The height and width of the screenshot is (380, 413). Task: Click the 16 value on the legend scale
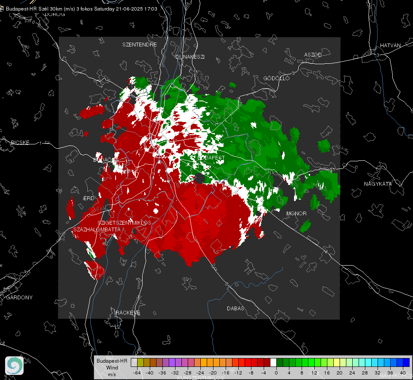tap(327, 373)
